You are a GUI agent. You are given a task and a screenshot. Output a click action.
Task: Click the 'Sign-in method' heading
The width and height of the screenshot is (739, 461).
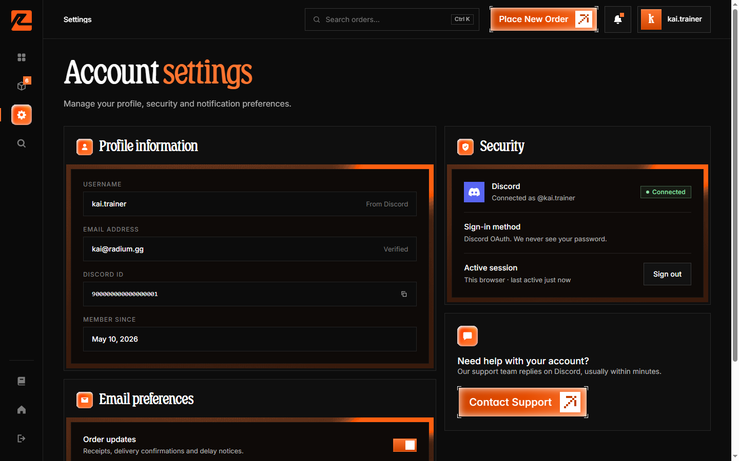(492, 227)
